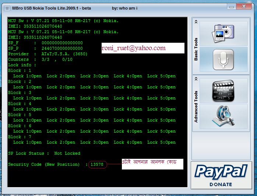Click the Counters 3/3 , 0/10 line
The image size is (257, 196).
[x=40, y=59]
